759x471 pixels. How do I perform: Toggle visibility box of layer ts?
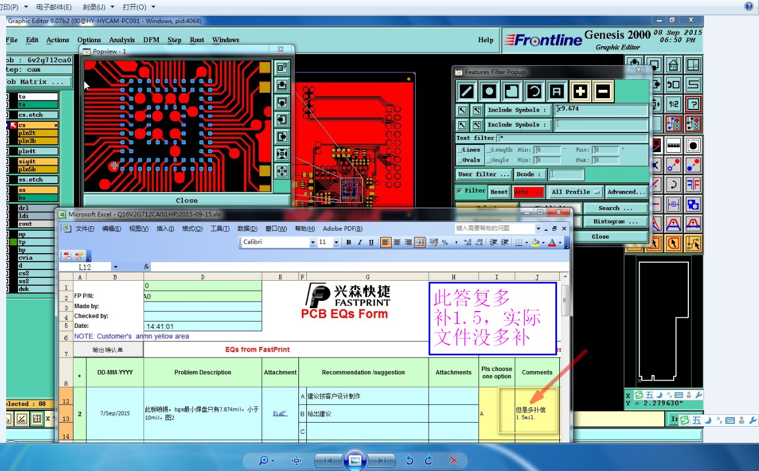(x=8, y=104)
